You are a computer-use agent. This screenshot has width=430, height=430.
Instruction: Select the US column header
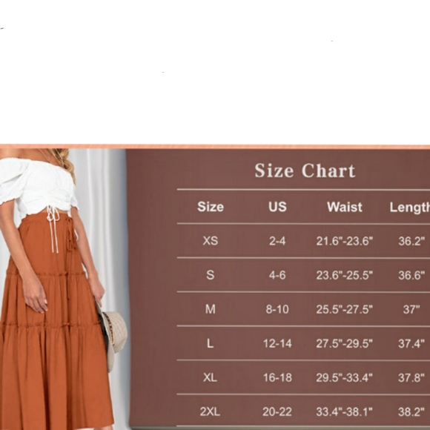(277, 207)
